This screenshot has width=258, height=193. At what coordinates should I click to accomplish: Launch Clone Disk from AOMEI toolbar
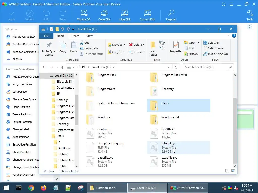(x=104, y=15)
